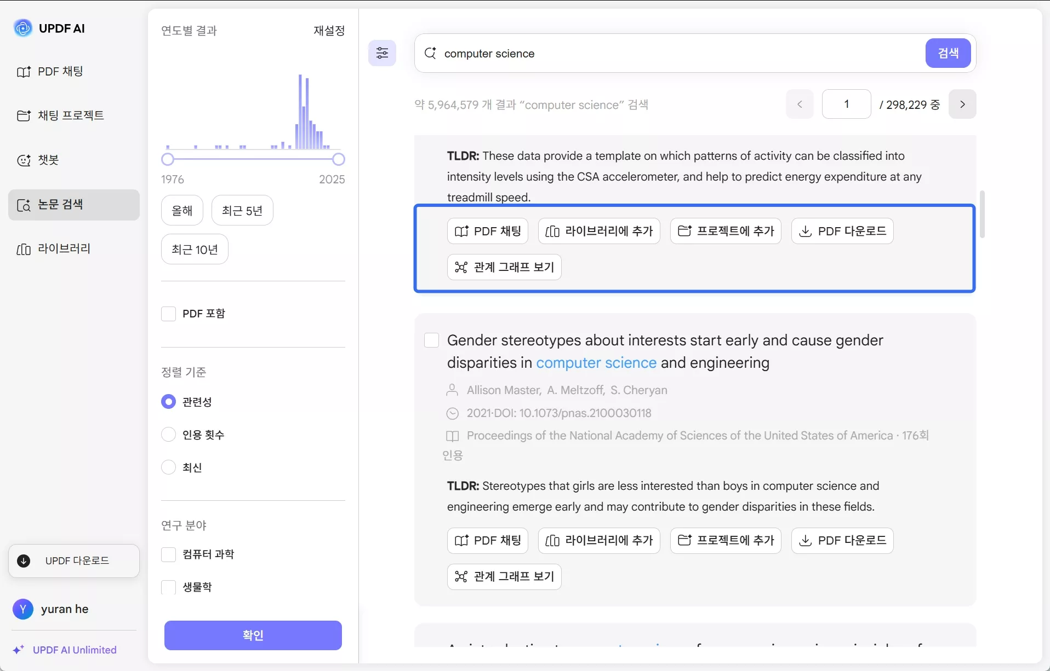The height and width of the screenshot is (671, 1050).
Task: Click the tallest bar in year histogram
Action: 300,112
